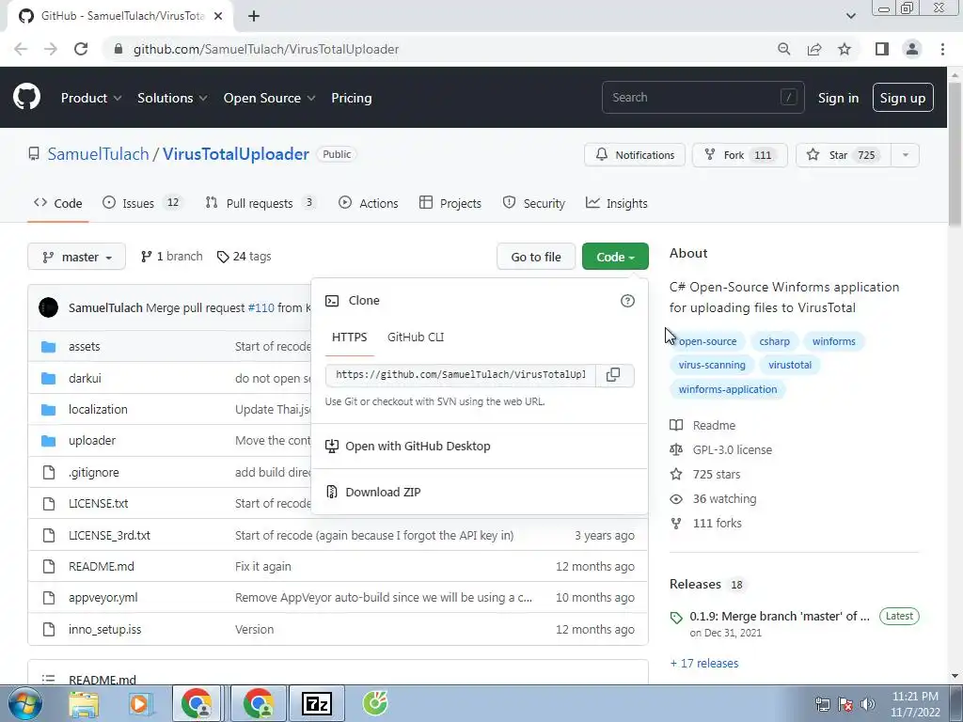
Task: Reload the page with the refresh icon
Action: (x=81, y=49)
